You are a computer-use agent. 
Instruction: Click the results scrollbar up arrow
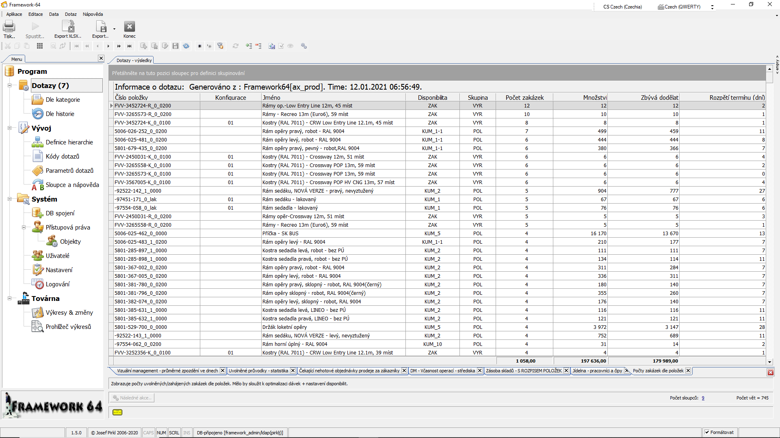[x=769, y=69]
